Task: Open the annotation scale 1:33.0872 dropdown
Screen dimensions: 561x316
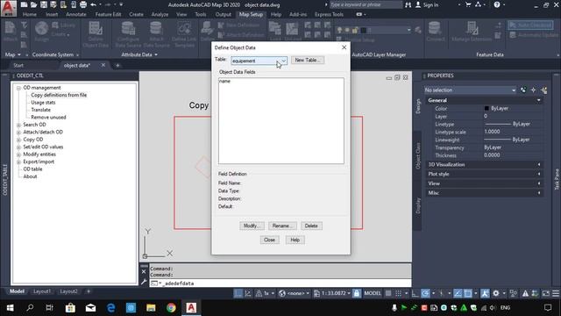Action: click(x=333, y=293)
